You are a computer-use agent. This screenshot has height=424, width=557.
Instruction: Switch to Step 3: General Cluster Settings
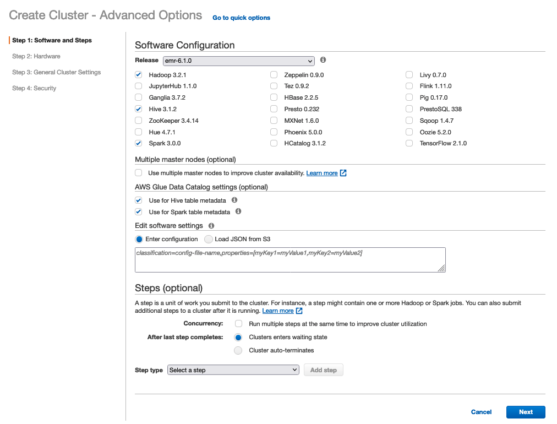[56, 72]
